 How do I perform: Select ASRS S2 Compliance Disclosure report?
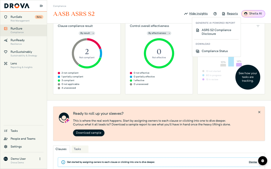(x=217, y=32)
